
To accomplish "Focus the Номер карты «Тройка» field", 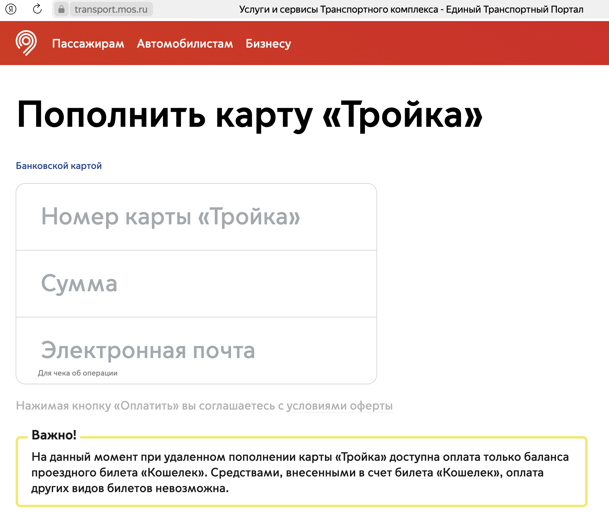I will (196, 217).
